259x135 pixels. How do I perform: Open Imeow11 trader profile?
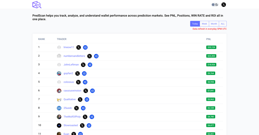tap(69, 47)
